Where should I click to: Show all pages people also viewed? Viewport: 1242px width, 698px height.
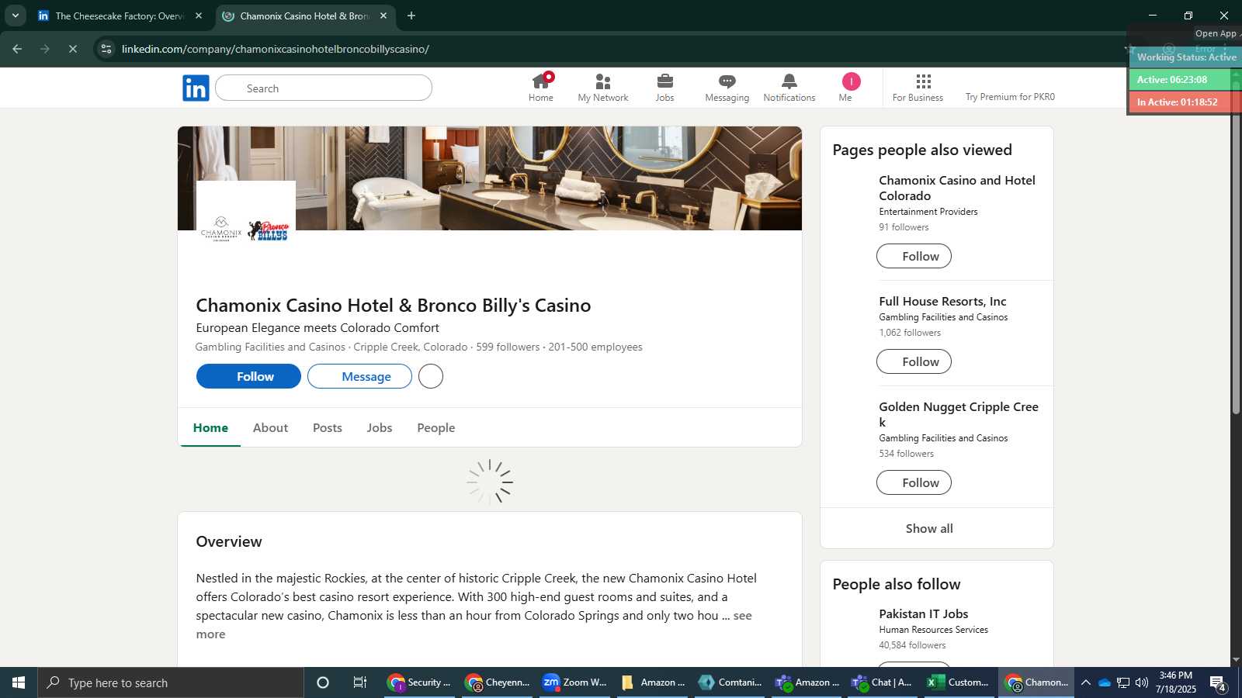click(929, 528)
